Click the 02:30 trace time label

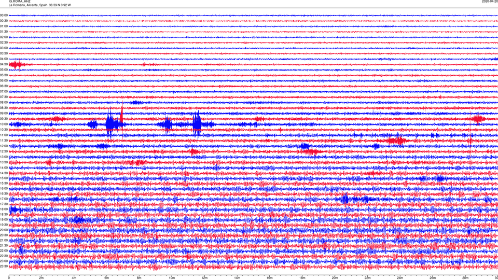(x=4, y=43)
